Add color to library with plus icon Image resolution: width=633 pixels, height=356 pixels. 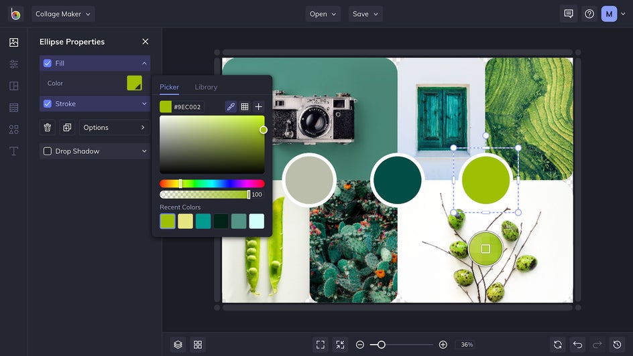tap(259, 106)
